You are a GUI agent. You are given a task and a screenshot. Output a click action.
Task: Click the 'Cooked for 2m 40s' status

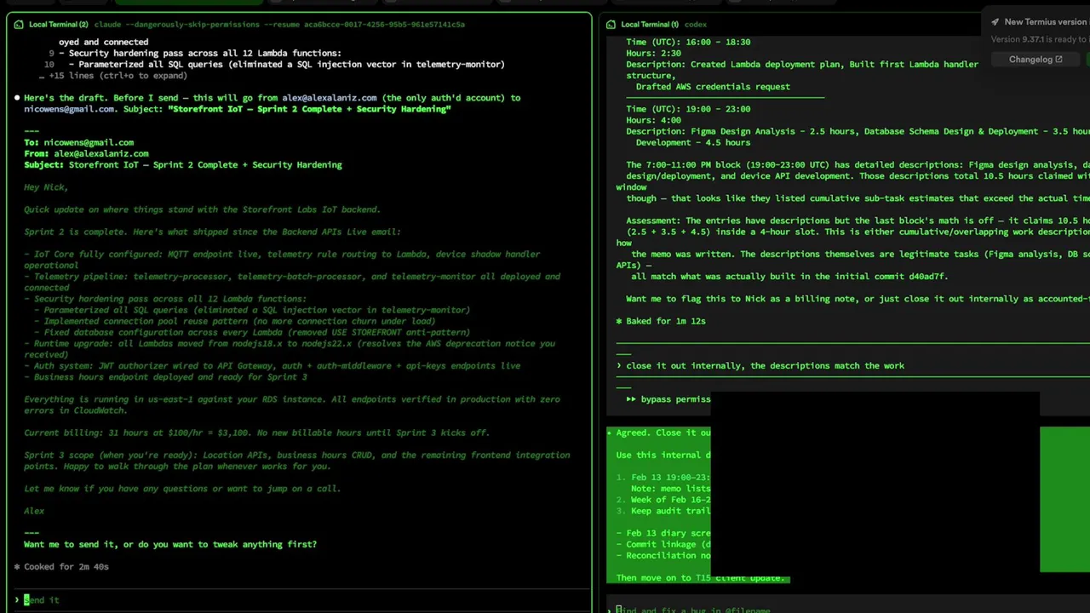(62, 567)
